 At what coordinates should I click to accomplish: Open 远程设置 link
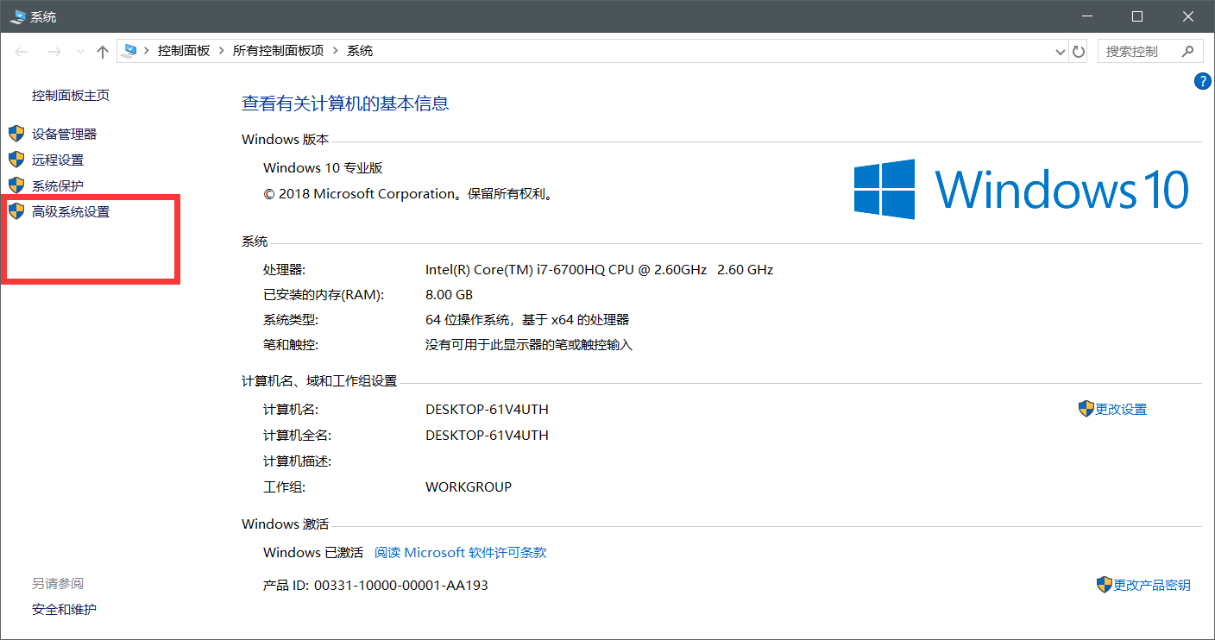click(58, 160)
